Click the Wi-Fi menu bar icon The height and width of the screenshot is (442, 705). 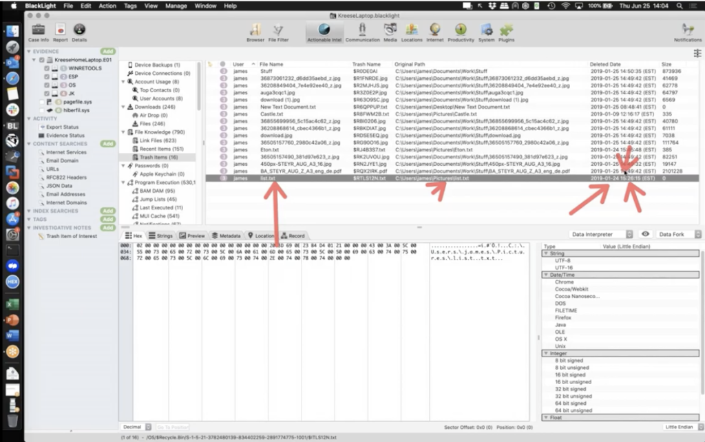click(566, 6)
